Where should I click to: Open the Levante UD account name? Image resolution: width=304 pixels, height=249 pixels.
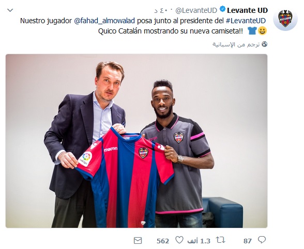tap(247, 10)
